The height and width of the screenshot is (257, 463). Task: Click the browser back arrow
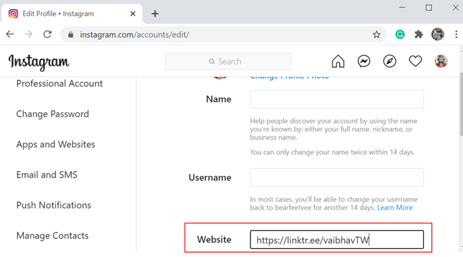coord(10,34)
